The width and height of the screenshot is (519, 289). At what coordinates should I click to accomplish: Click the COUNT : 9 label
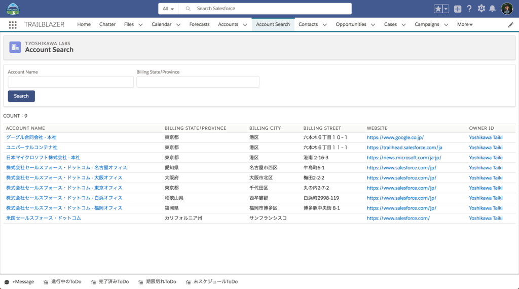[15, 116]
